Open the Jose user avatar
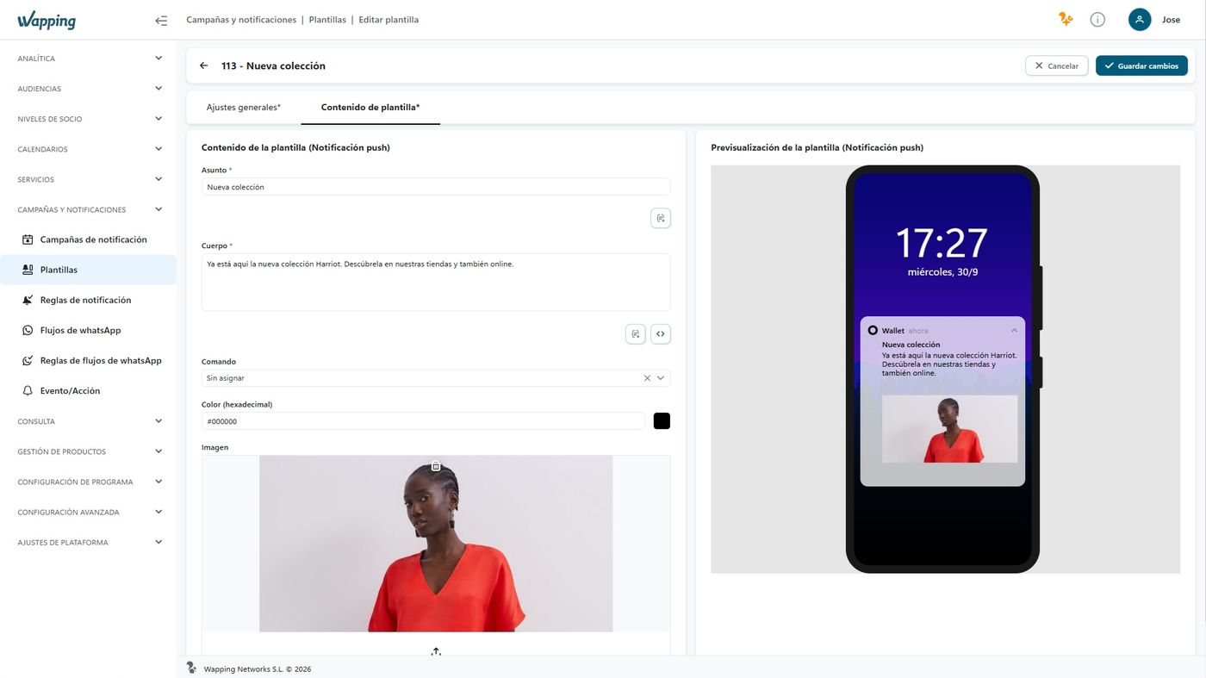The image size is (1206, 678). 1140,19
